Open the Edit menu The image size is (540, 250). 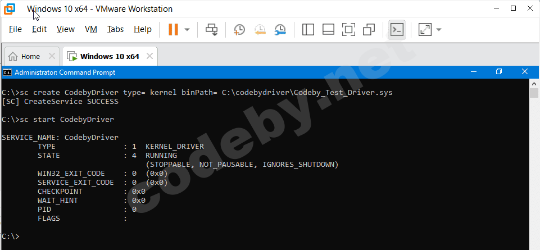tap(39, 29)
